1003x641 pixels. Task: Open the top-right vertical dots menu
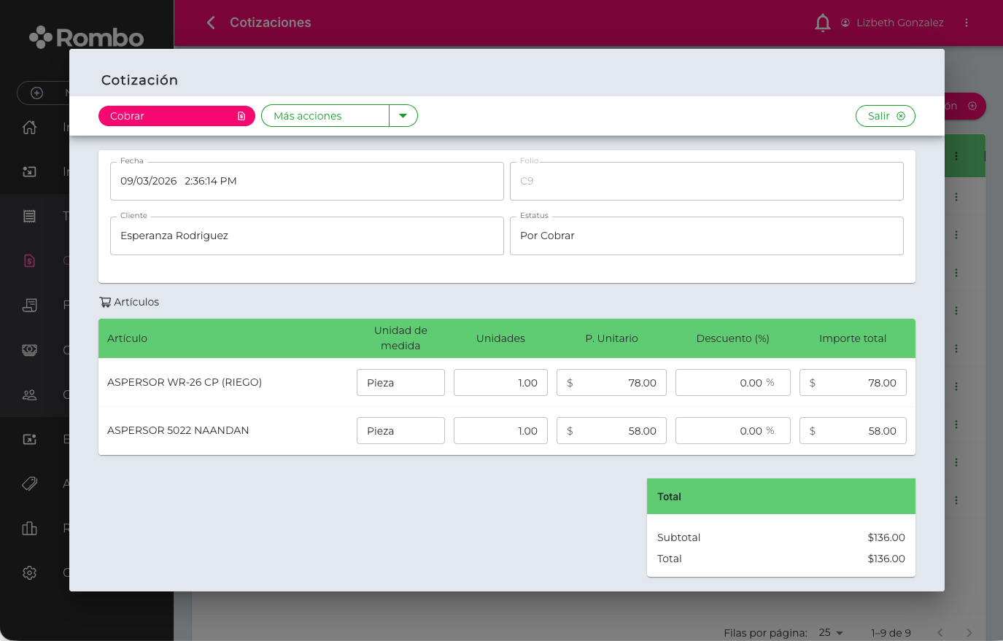(x=967, y=23)
